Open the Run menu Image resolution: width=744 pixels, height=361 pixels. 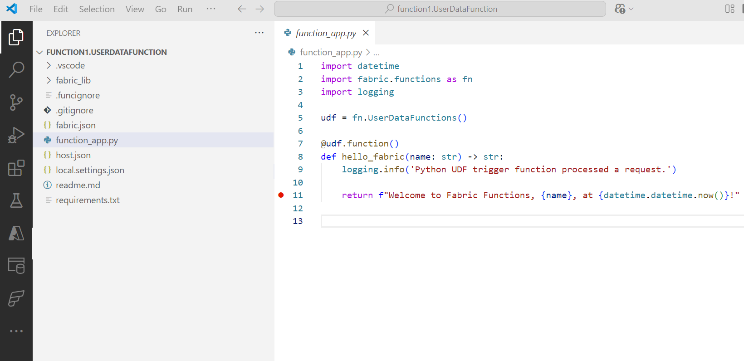185,9
